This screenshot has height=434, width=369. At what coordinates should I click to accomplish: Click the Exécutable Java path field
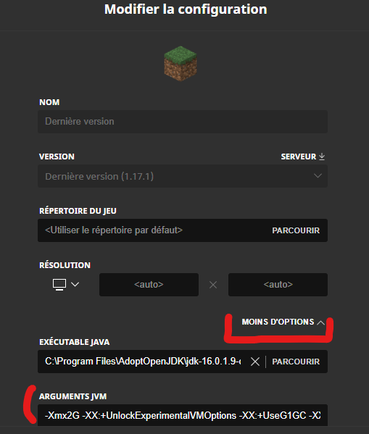click(x=143, y=362)
